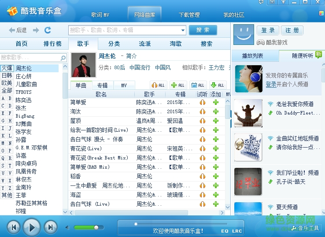Image resolution: width=325 pixels, height=237 pixels.
Task: Open the 下载管理 tab
Action: pos(189,15)
